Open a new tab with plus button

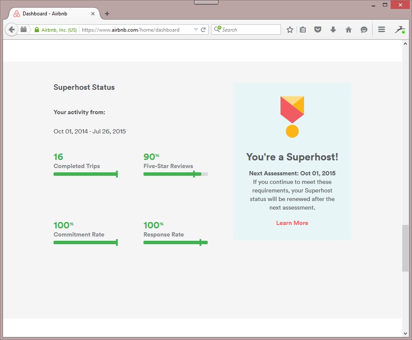107,14
